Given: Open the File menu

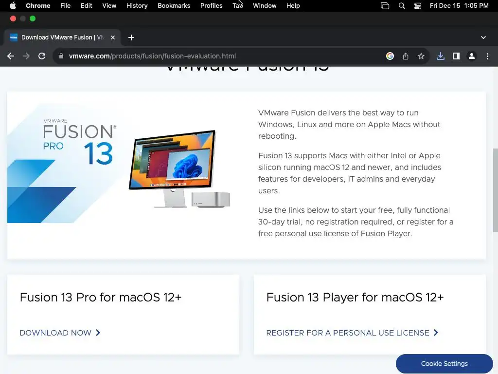Looking at the screenshot, I should coord(66,6).
